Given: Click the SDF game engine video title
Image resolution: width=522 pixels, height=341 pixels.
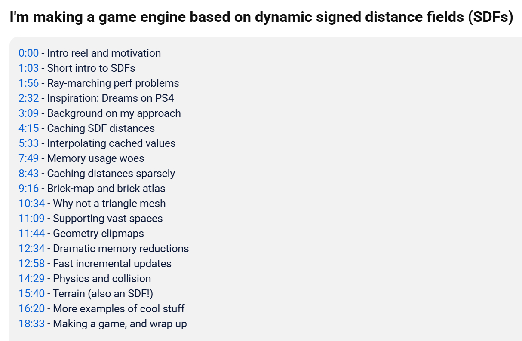Looking at the screenshot, I should (261, 18).
